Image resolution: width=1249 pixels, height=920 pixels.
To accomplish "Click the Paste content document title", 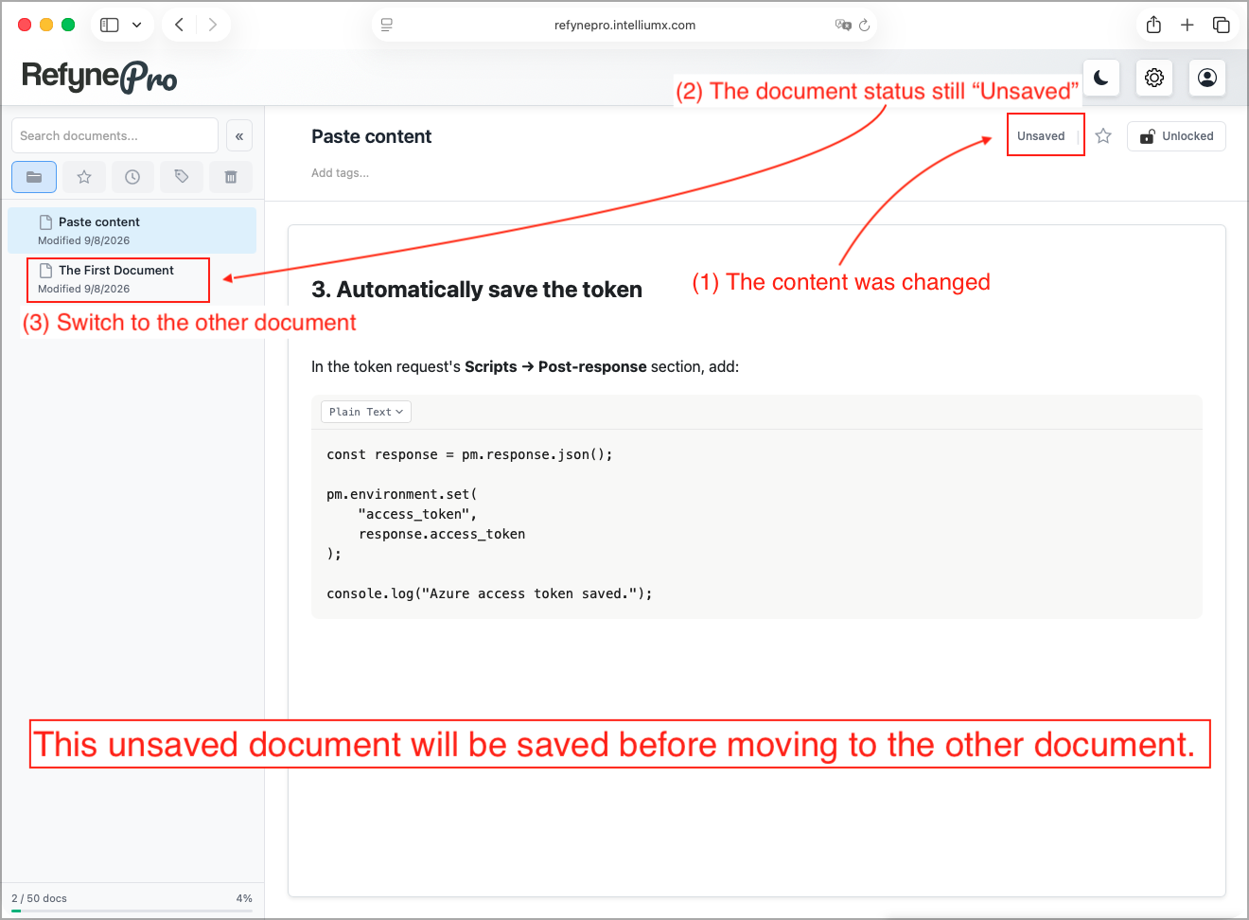I will pos(371,136).
